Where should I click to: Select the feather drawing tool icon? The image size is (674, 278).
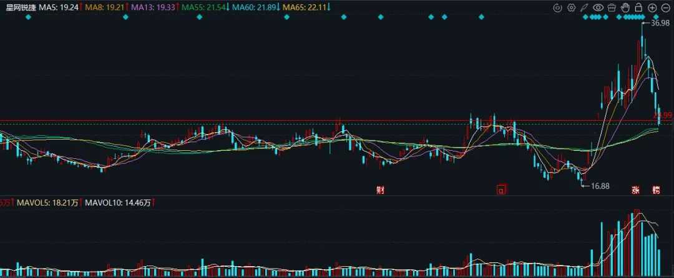click(584, 7)
